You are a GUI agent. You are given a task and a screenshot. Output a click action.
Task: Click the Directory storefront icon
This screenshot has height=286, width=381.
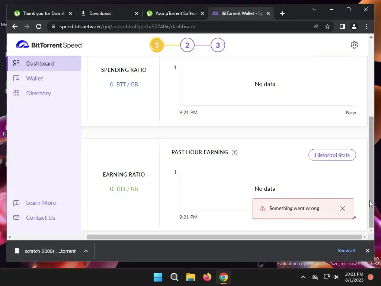tap(16, 93)
